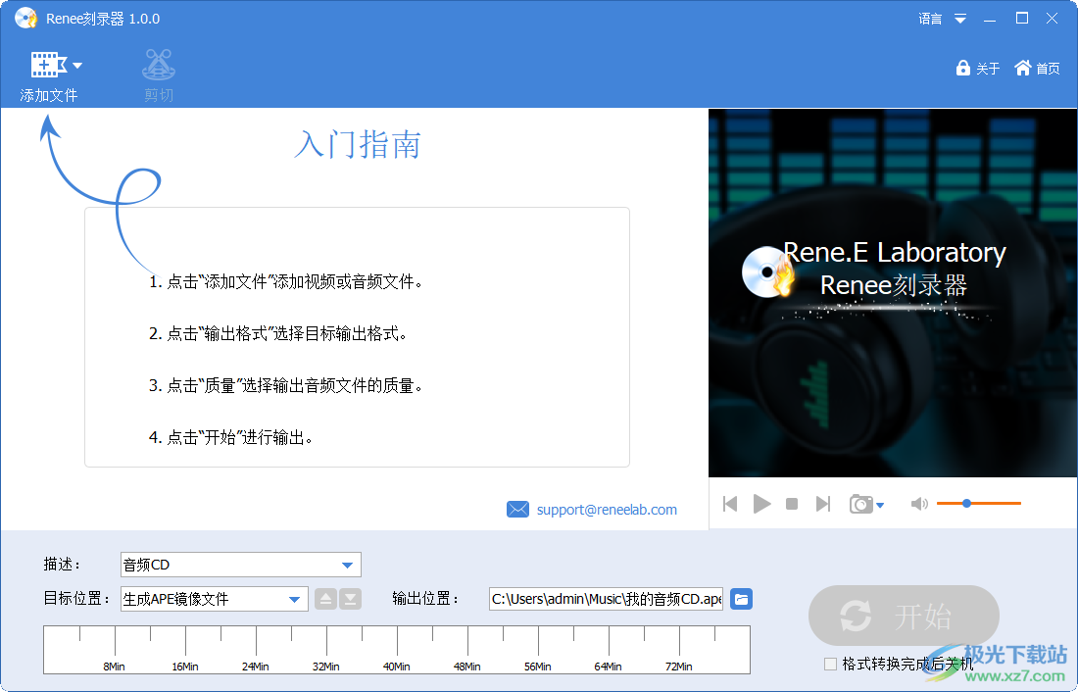Click the support@reneelab.com link

point(606,509)
